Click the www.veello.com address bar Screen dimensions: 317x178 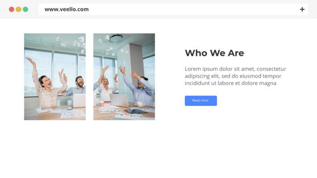173,9
